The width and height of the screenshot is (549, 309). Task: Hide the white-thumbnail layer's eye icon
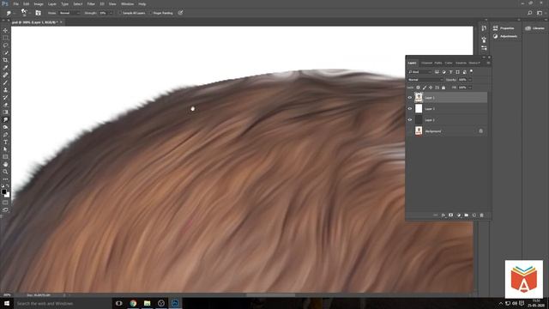tap(410, 109)
